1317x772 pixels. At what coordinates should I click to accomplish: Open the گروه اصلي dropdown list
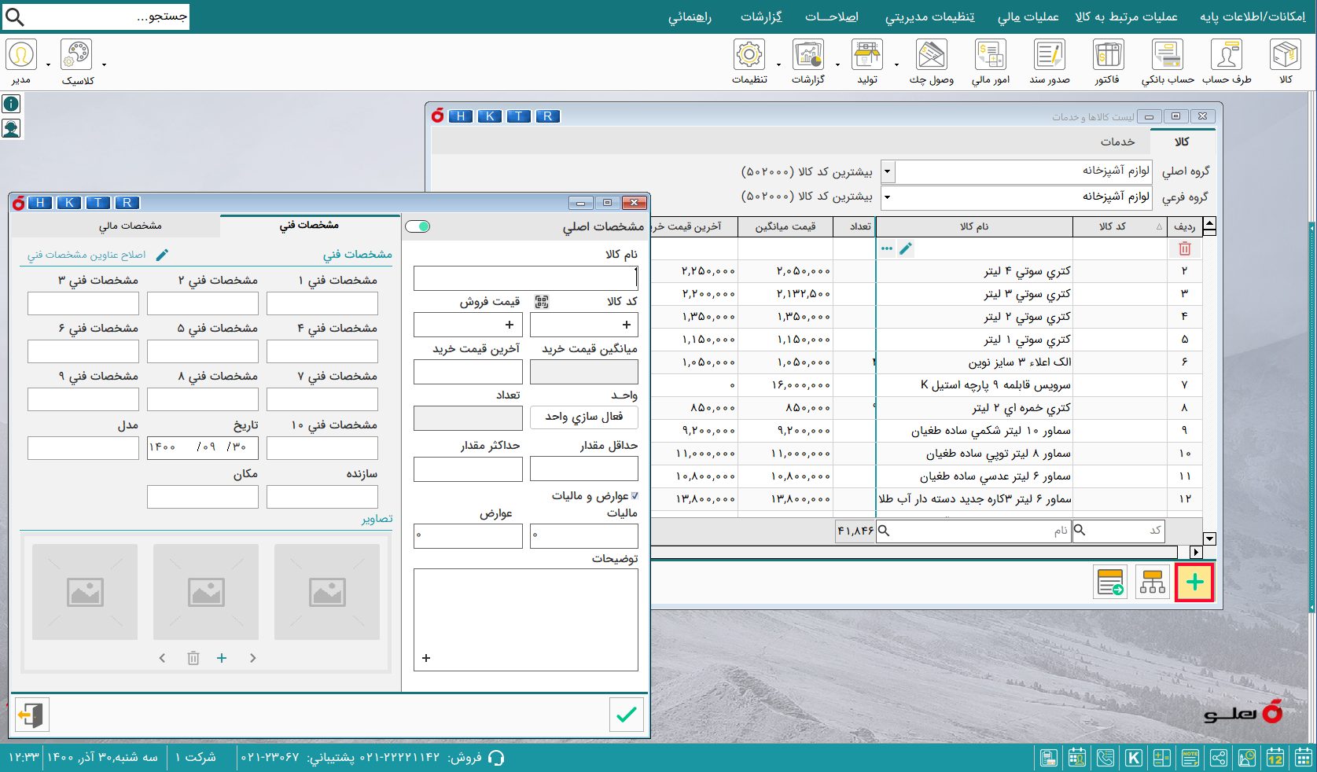point(887,171)
